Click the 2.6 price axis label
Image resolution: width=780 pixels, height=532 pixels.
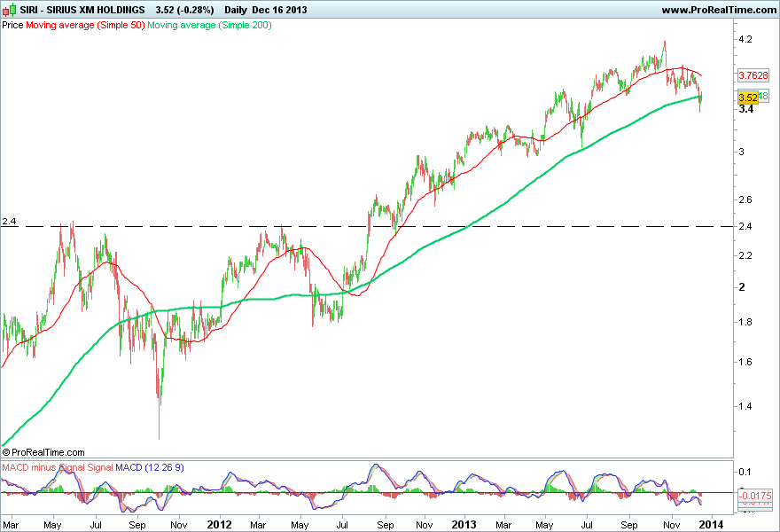click(745, 199)
